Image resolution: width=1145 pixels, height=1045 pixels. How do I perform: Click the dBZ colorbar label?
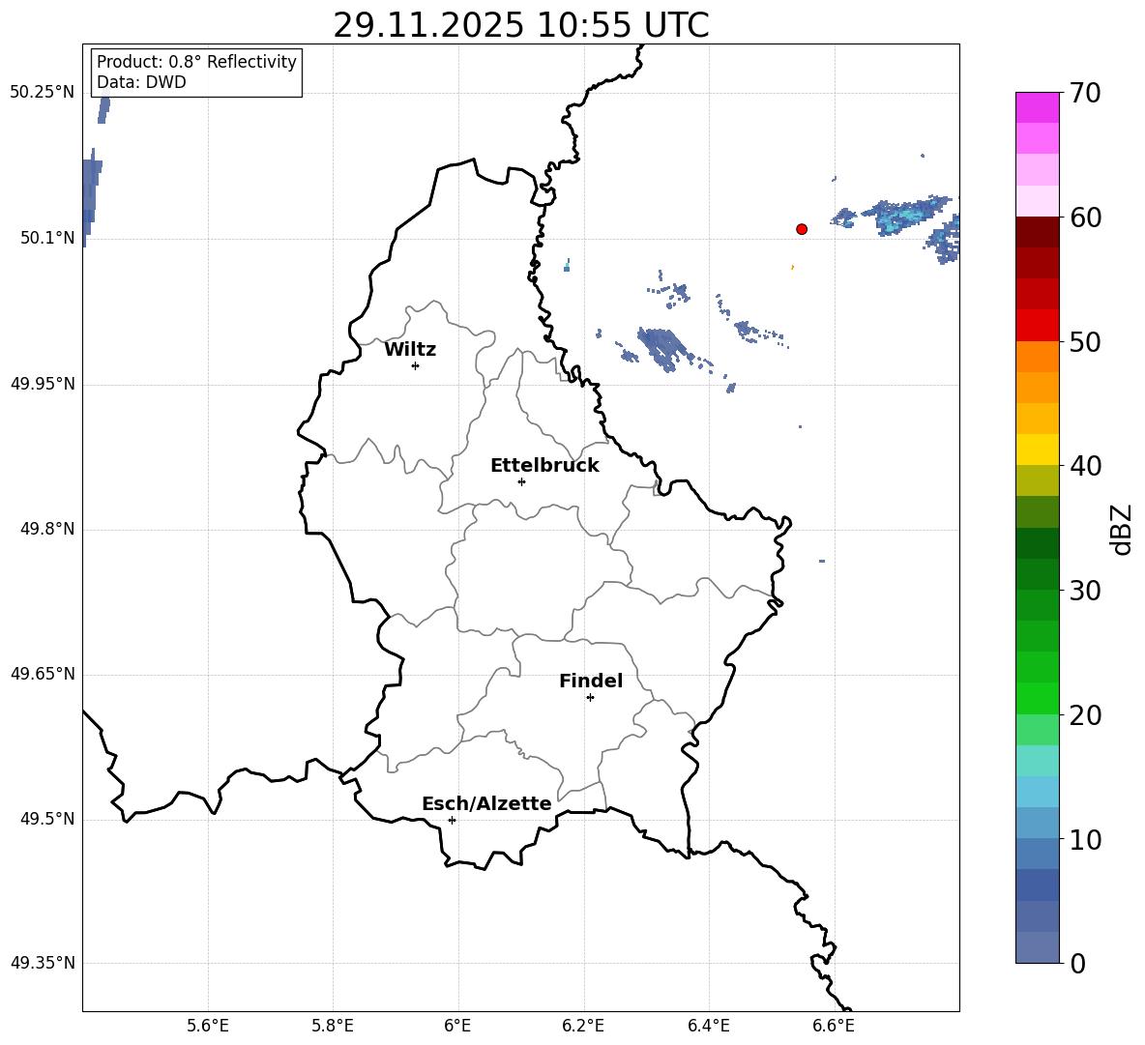point(1123,529)
